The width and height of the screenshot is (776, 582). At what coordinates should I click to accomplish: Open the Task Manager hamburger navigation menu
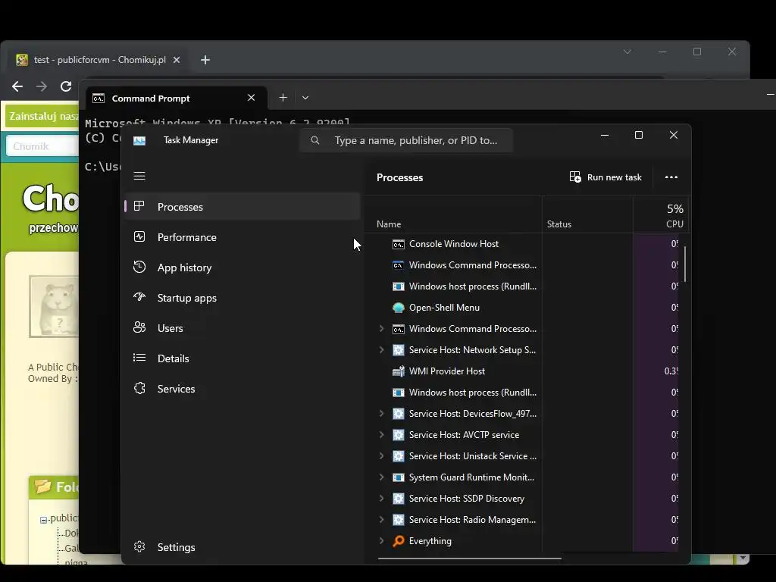click(x=139, y=176)
